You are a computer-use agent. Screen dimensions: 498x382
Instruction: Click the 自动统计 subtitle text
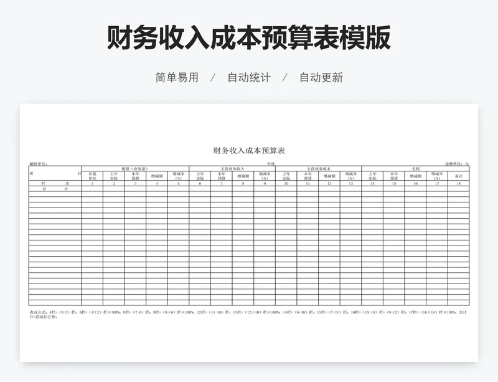point(249,78)
